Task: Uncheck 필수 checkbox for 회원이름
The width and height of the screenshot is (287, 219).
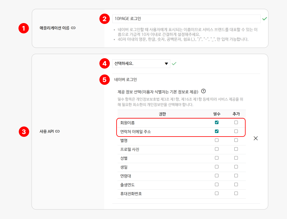Action: coord(217,123)
